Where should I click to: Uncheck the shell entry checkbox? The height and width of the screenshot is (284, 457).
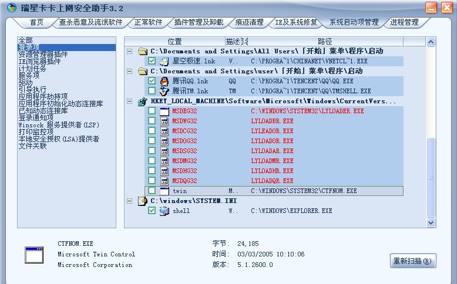152,210
